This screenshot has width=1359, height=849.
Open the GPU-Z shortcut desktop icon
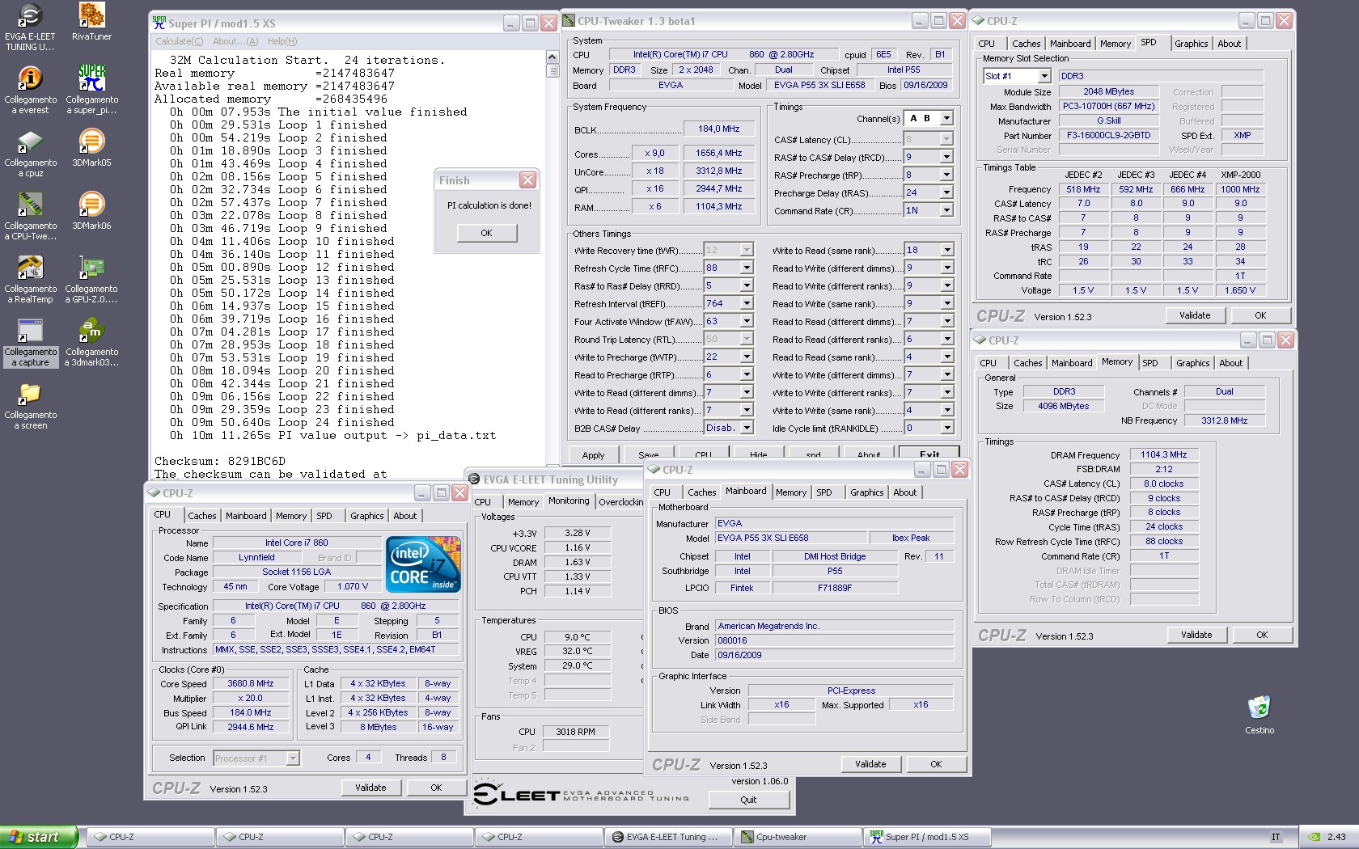(x=91, y=279)
